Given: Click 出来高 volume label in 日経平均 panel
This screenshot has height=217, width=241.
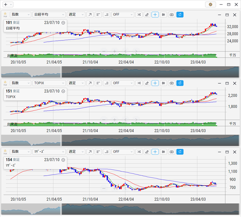Looking at the screenshot, I should (12, 56).
